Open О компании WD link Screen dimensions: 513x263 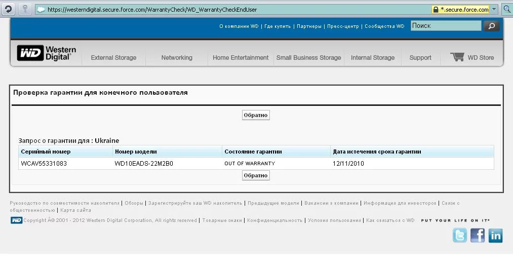coord(239,26)
